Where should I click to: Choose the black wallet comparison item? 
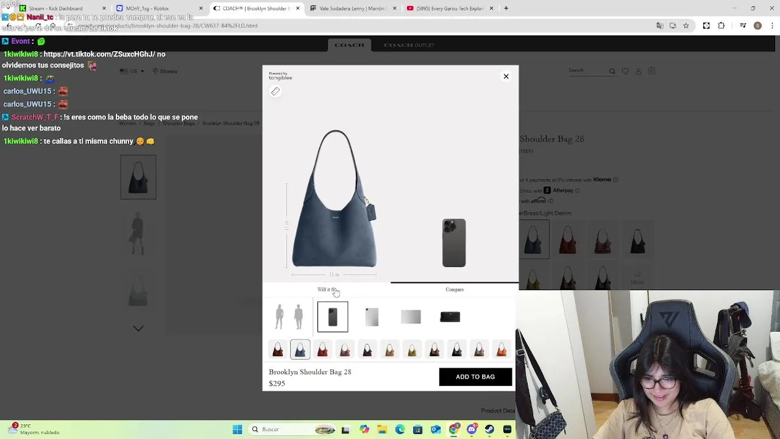(450, 316)
